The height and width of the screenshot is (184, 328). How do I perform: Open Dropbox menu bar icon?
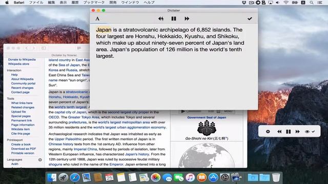coord(244,3)
